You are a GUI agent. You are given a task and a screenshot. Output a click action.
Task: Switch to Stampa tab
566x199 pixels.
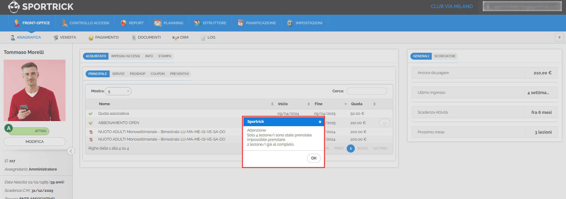165,56
